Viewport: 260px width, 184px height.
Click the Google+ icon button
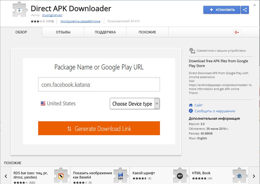coord(237,32)
